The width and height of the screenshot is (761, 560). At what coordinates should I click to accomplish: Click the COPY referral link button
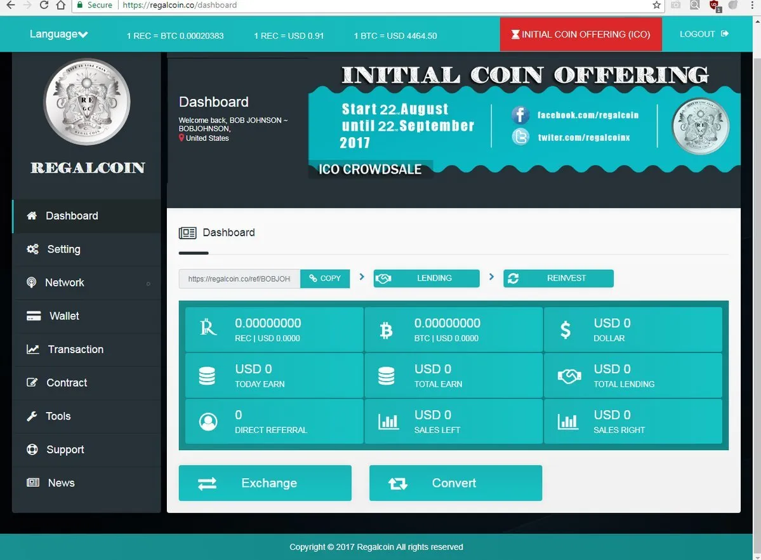coord(325,278)
